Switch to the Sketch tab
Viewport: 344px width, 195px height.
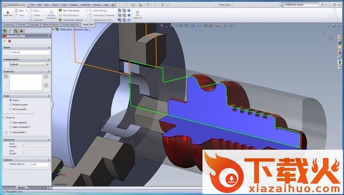point(22,25)
